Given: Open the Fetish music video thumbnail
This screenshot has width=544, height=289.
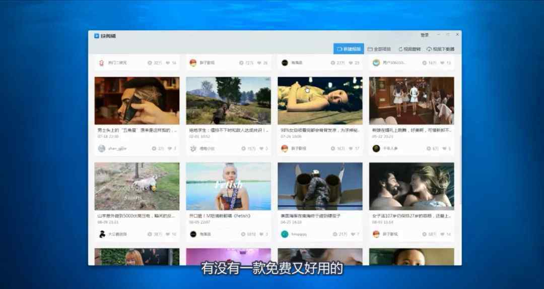Looking at the screenshot, I should (228, 186).
